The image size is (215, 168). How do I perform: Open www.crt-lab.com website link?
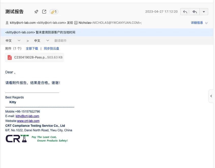[28, 121]
